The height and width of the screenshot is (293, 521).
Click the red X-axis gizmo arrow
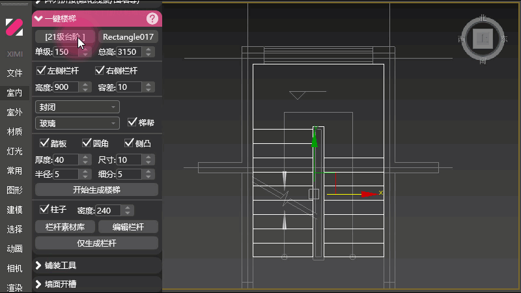click(x=369, y=194)
